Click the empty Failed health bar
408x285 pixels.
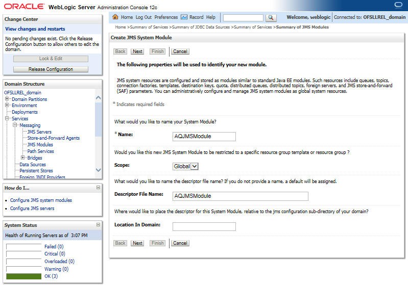pos(23,247)
